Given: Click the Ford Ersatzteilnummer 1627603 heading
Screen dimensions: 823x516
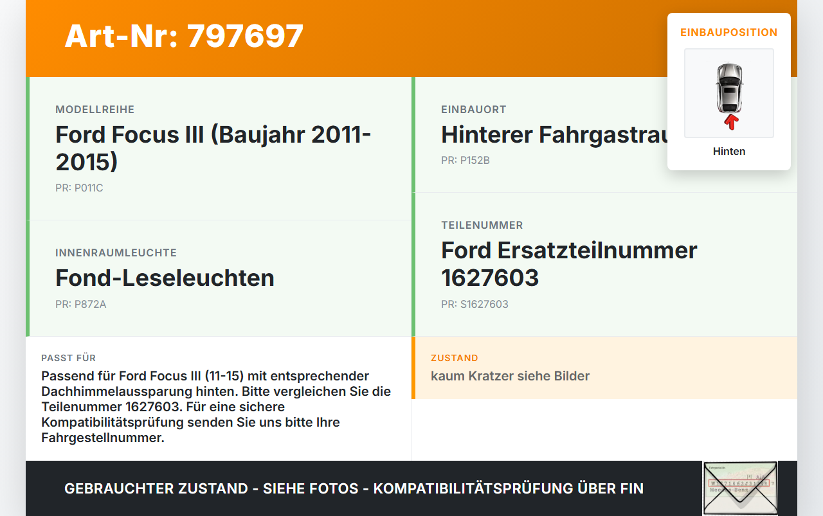Looking at the screenshot, I should 569,263.
